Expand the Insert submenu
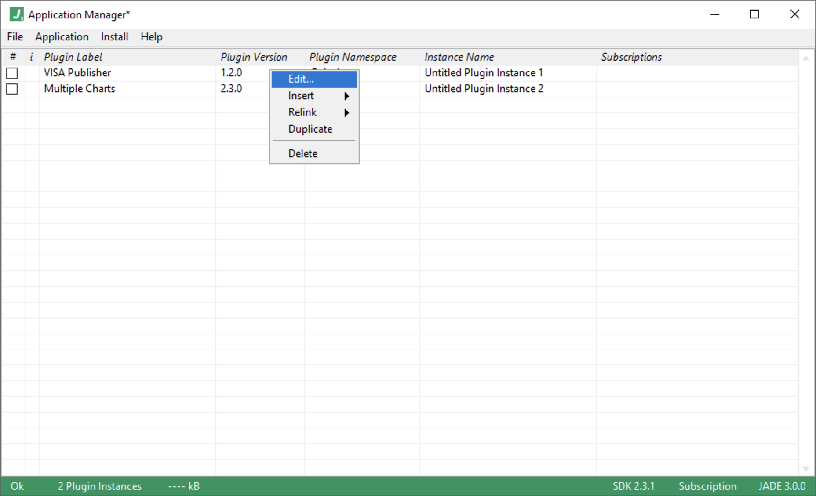 click(x=314, y=96)
